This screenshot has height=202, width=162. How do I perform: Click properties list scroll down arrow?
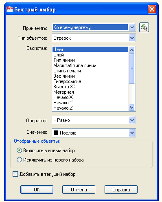pyautogui.click(x=131, y=108)
